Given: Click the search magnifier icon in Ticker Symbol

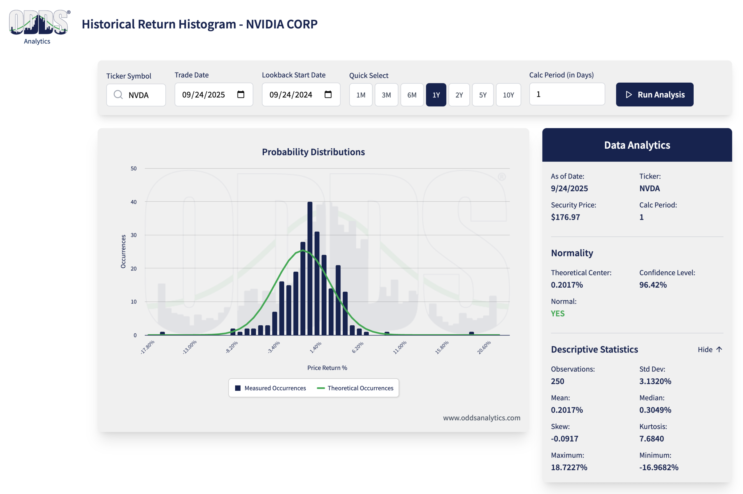Looking at the screenshot, I should [x=118, y=95].
